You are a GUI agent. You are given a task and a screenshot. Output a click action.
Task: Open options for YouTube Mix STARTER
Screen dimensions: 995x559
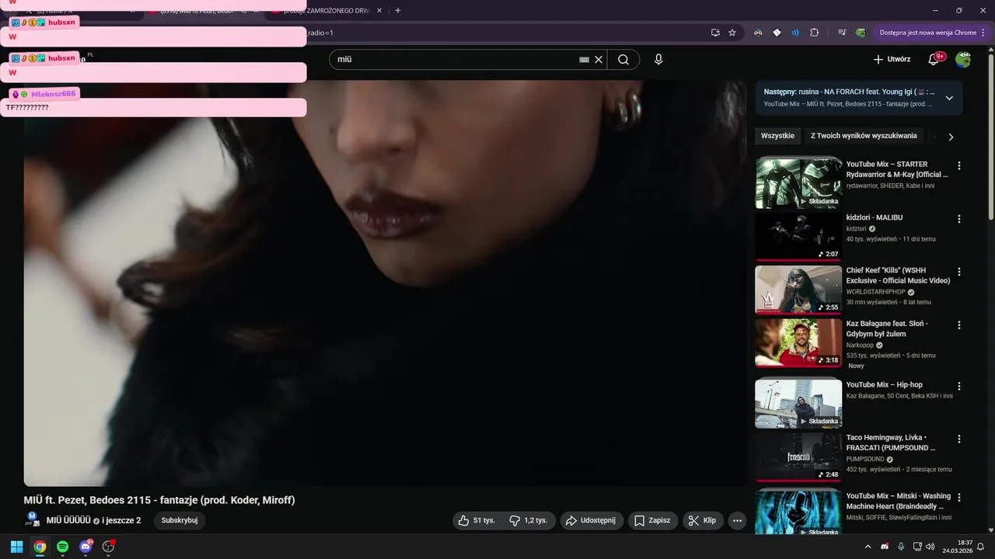(x=959, y=165)
